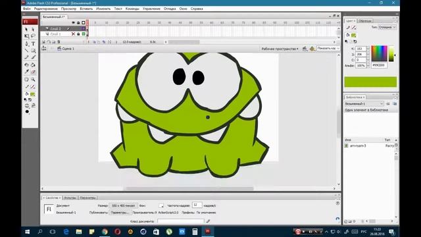
Task: Click the frame rate input field
Action: [197, 205]
